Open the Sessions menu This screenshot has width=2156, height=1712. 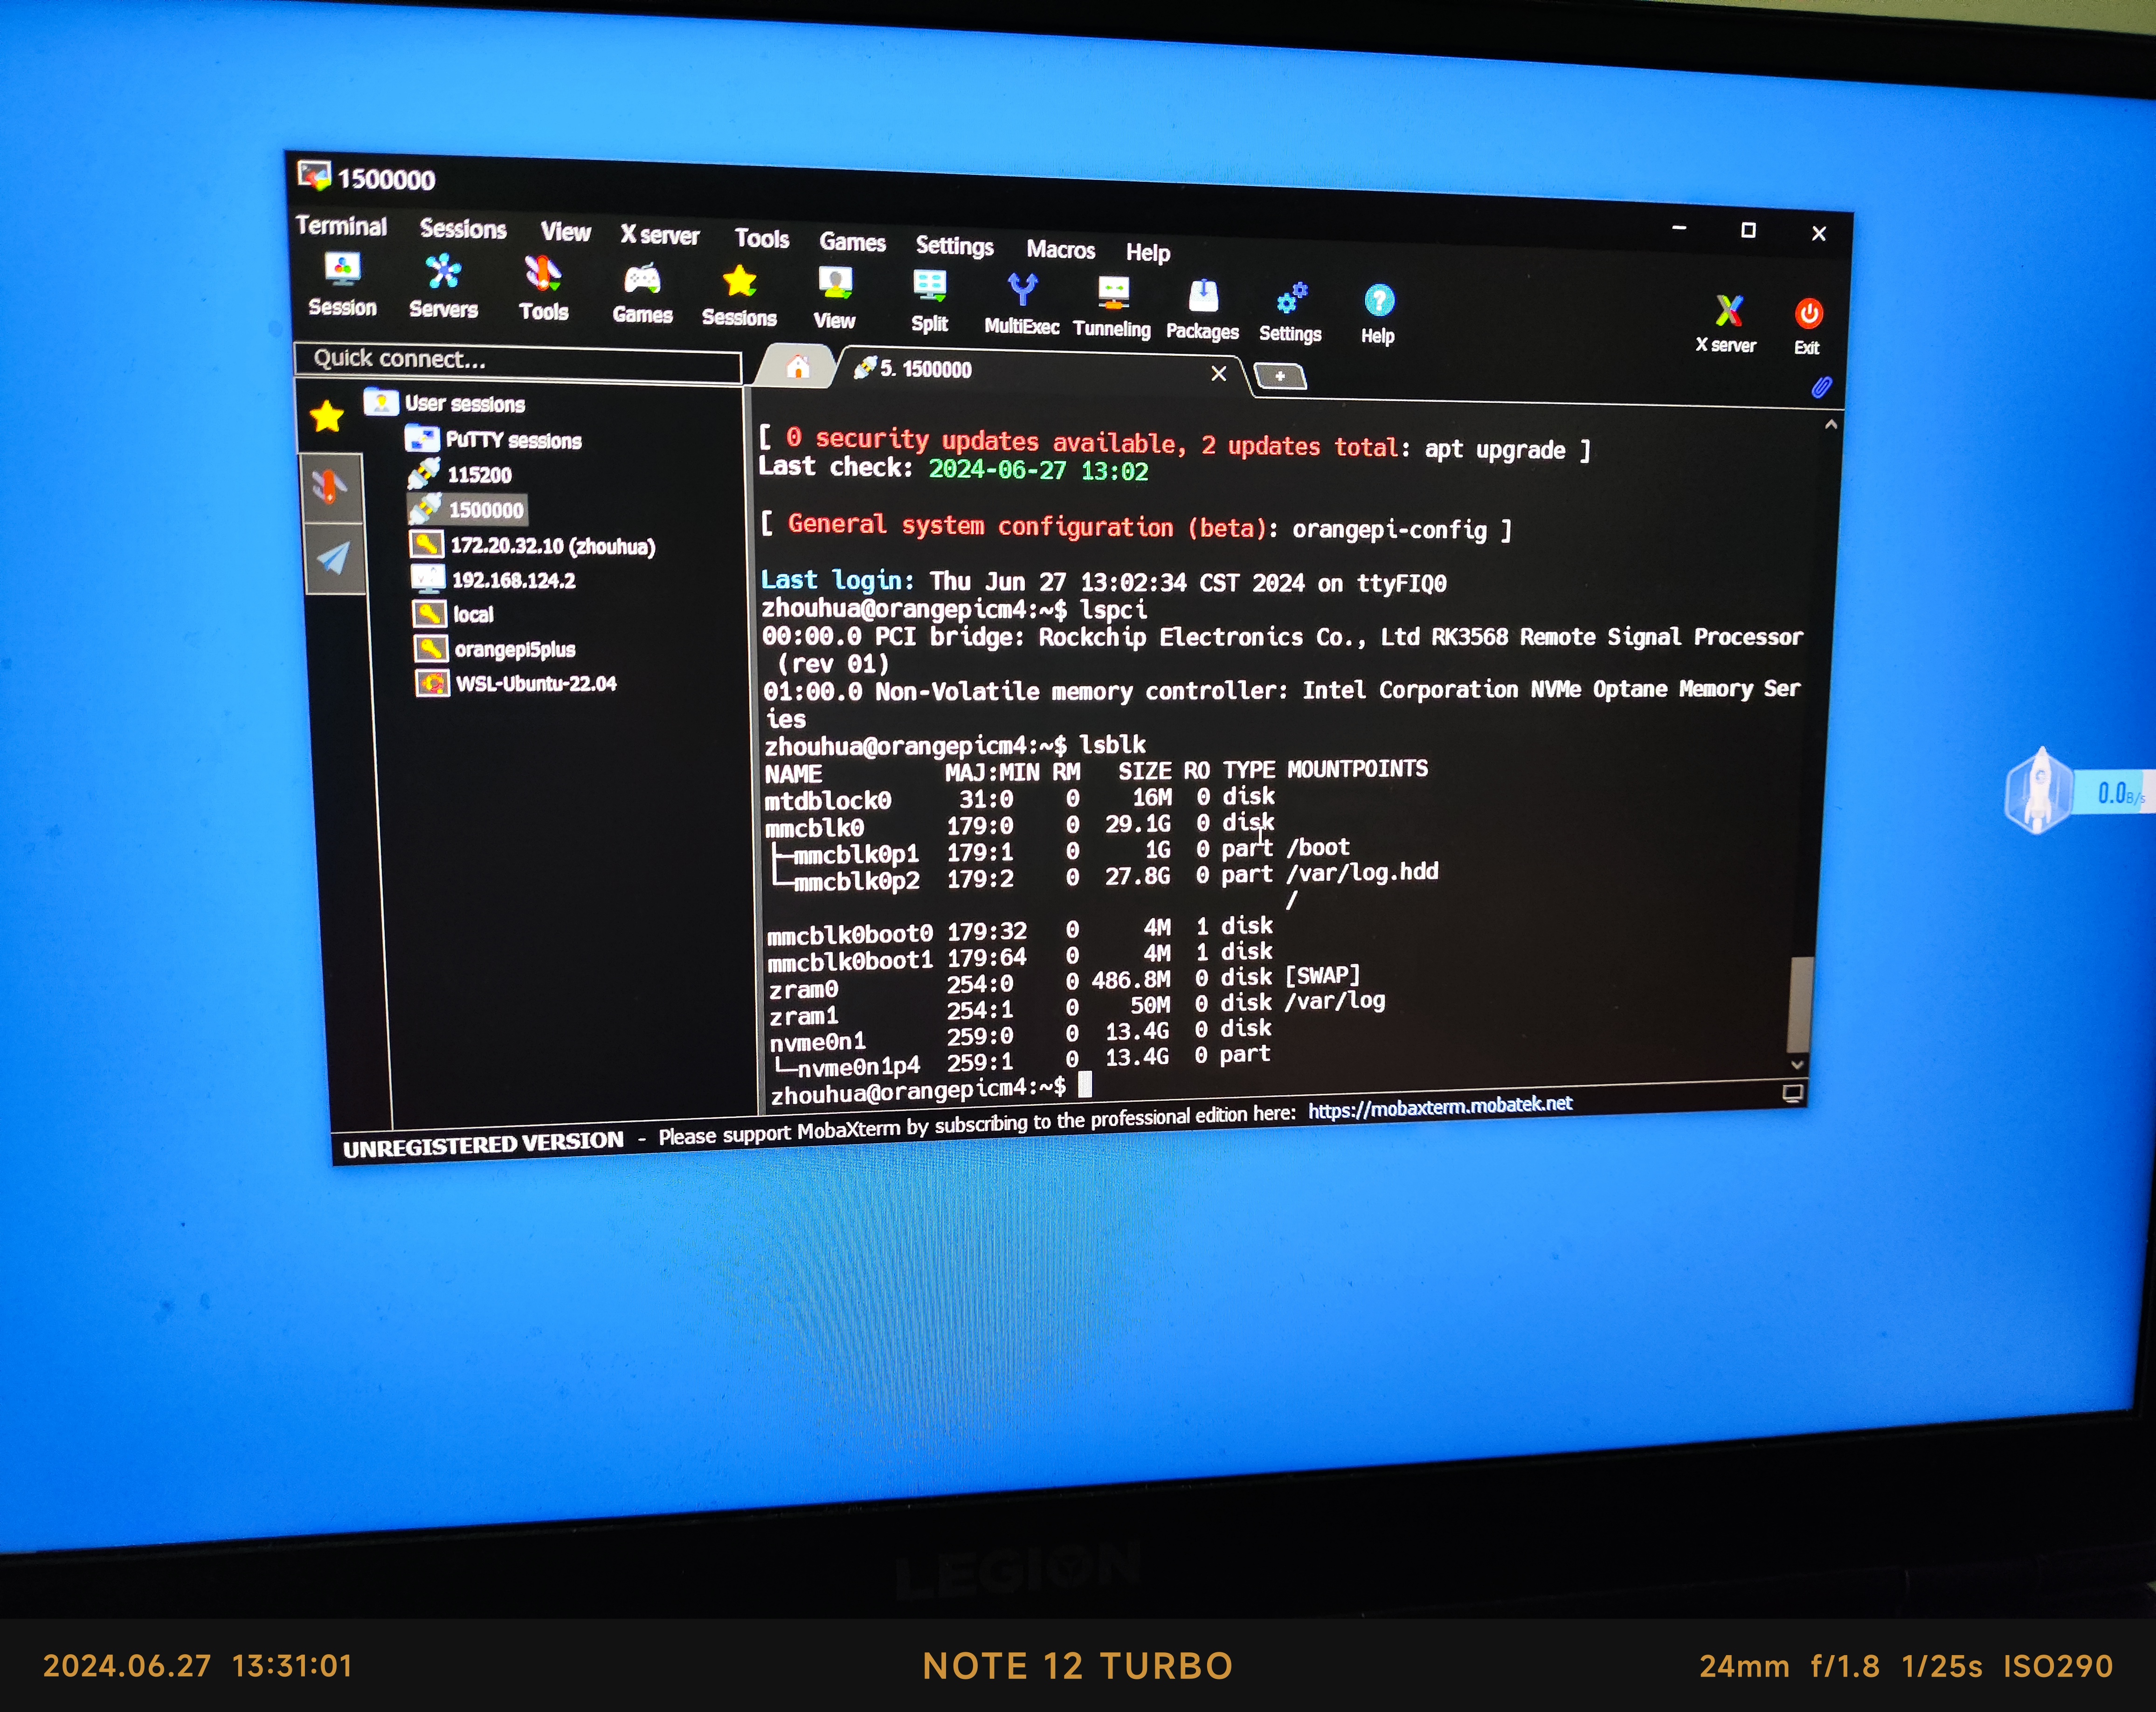click(x=463, y=229)
